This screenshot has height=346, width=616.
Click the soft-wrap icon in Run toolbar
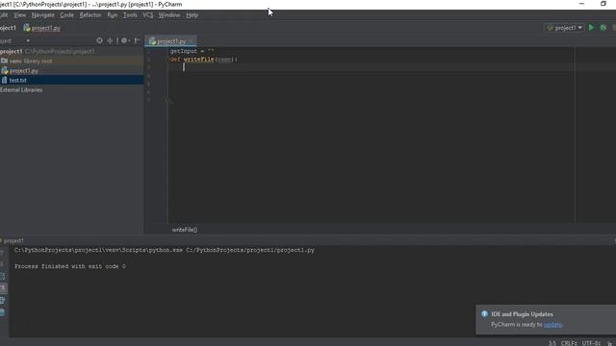3,277
